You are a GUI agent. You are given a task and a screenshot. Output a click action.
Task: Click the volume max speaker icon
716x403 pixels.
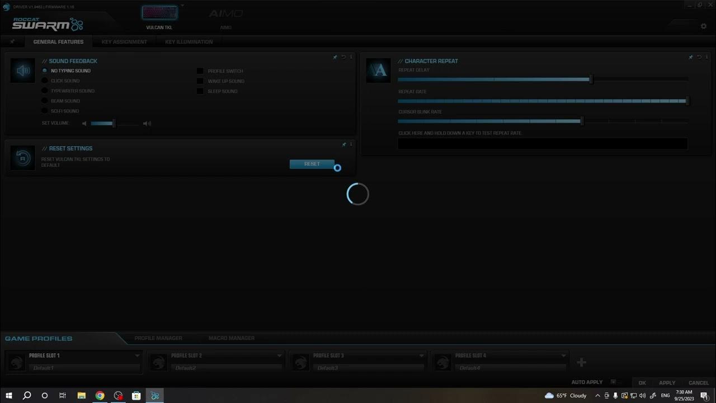click(147, 124)
